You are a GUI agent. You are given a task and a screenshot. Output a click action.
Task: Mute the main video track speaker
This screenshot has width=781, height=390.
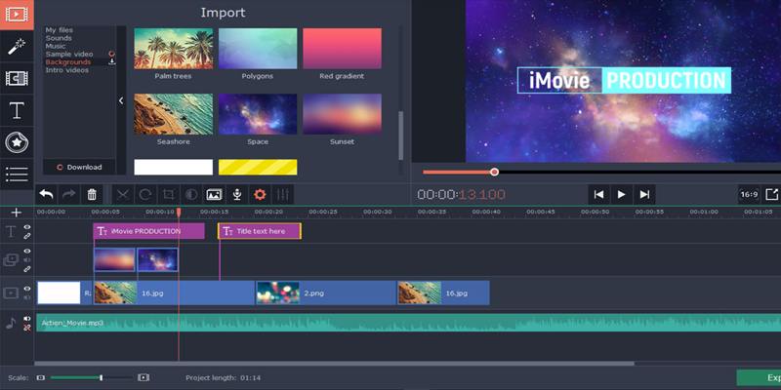click(x=27, y=297)
